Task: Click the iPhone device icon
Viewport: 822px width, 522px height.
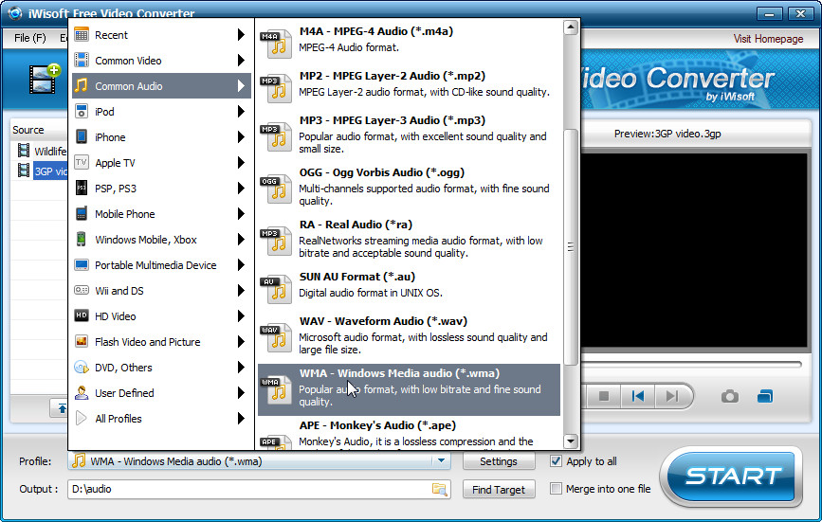Action: coord(82,136)
